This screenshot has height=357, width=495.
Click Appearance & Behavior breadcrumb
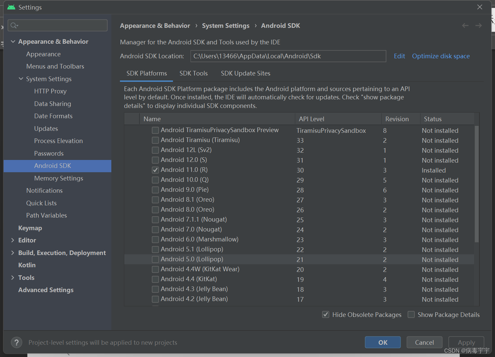(x=155, y=25)
